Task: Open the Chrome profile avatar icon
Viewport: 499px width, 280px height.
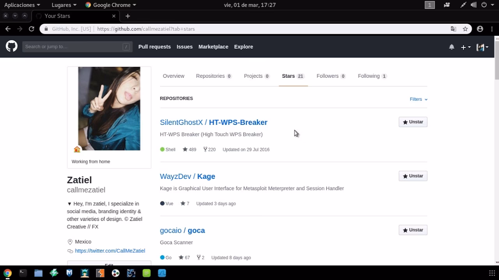Action: (x=480, y=29)
